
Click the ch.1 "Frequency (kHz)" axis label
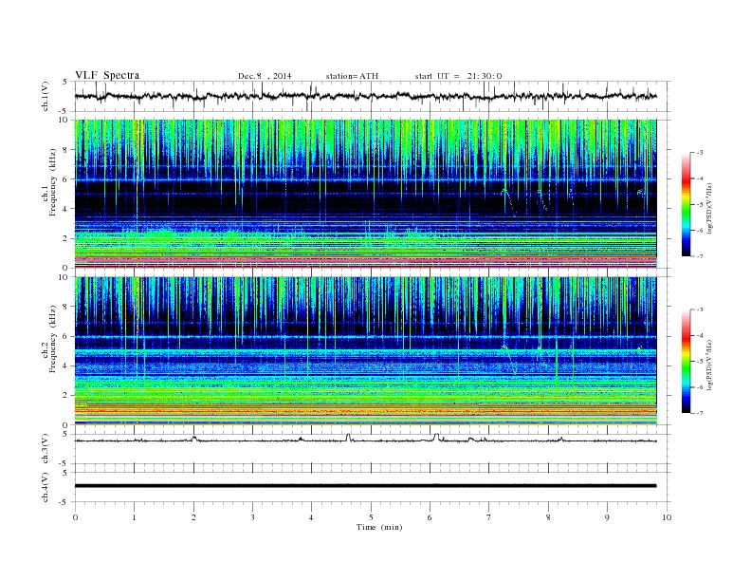[x=53, y=182]
